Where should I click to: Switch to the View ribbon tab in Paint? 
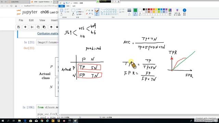pyautogui.click(x=74, y=6)
